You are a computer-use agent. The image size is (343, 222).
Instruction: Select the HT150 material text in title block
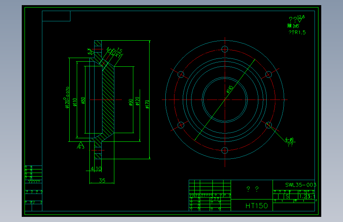pos(257,206)
